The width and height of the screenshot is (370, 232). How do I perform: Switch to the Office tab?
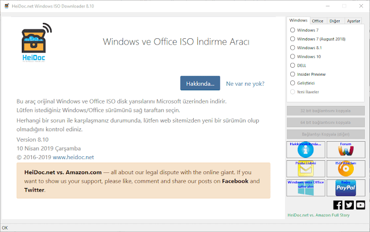317,21
